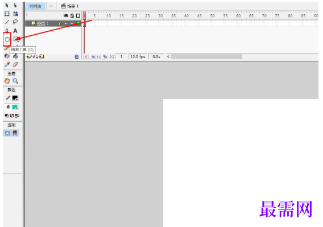Select the Ink Bottle tool

coord(7,56)
